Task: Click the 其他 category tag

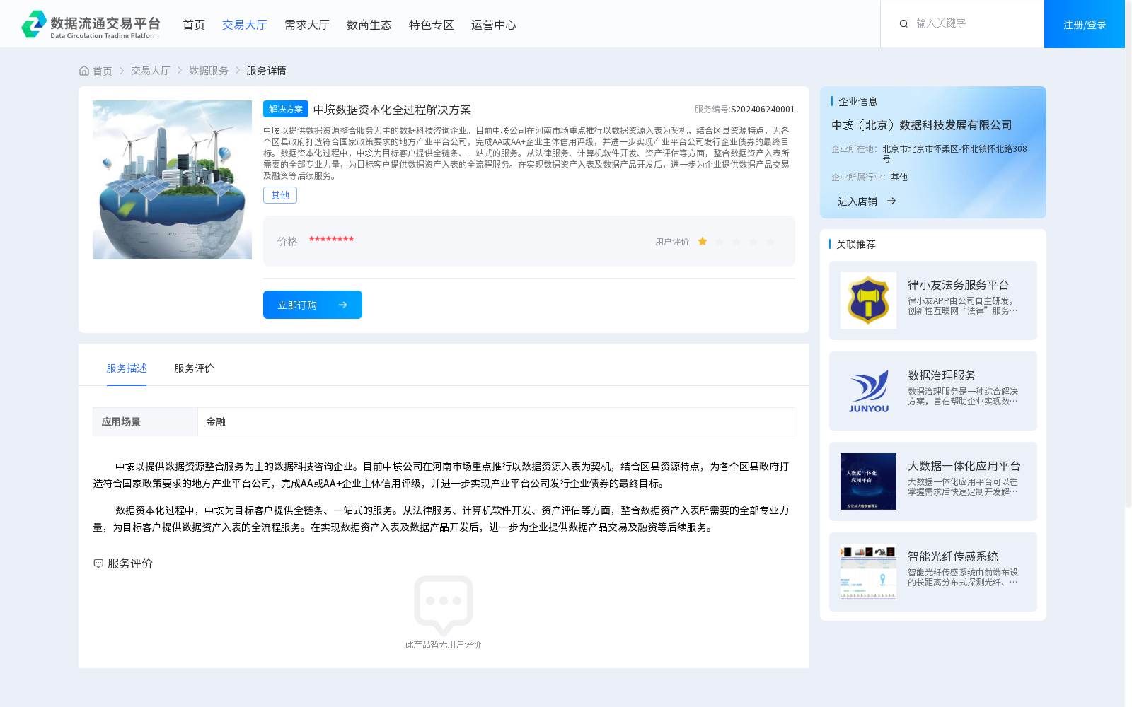Action: click(x=280, y=195)
